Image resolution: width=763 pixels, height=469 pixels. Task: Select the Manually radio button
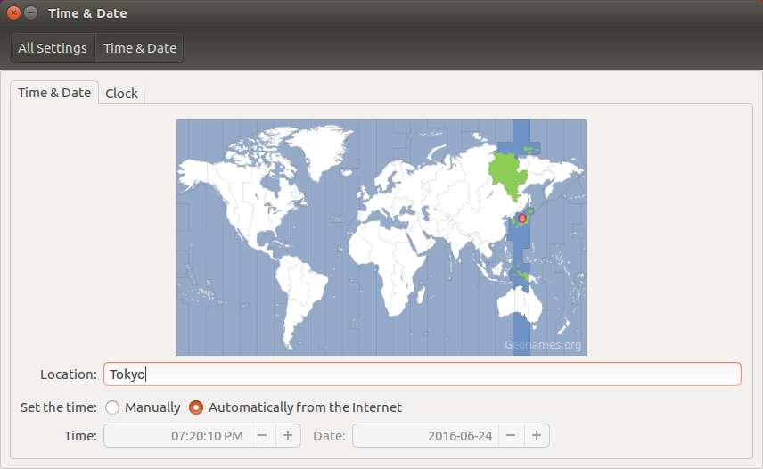tap(112, 407)
